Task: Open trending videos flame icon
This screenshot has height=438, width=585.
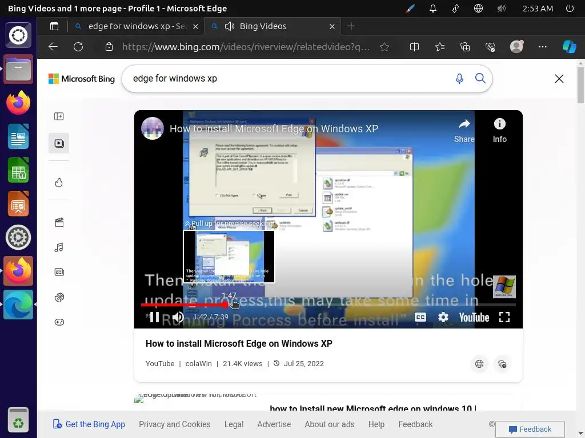Action: [x=59, y=182]
